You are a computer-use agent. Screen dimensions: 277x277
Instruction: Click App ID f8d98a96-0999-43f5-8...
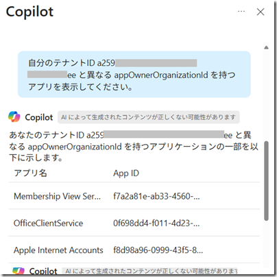(x=158, y=250)
